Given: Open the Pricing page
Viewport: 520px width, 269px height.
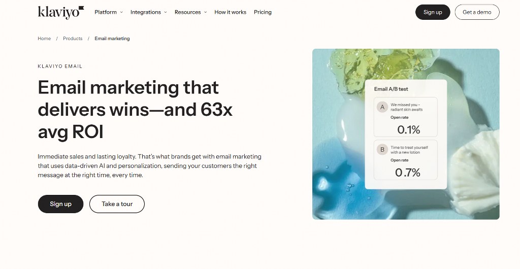Looking at the screenshot, I should point(263,12).
